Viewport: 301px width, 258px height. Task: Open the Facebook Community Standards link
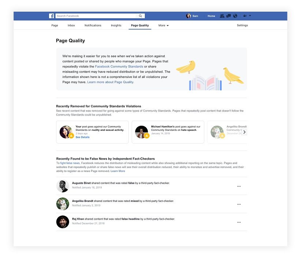[119, 67]
